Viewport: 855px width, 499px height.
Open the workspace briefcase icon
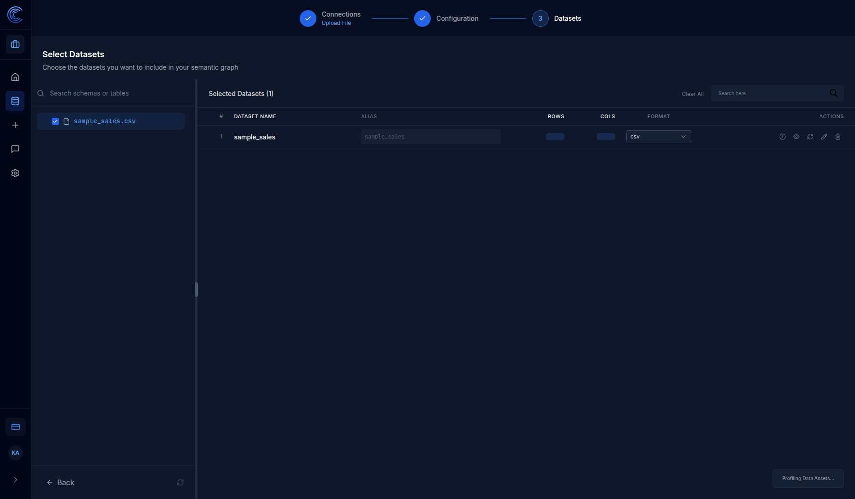point(15,44)
